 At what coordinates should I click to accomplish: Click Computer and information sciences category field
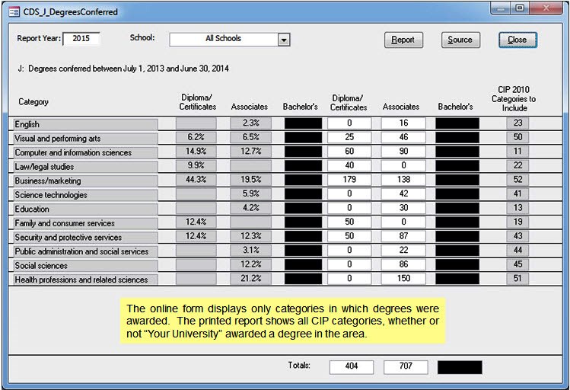(x=86, y=153)
